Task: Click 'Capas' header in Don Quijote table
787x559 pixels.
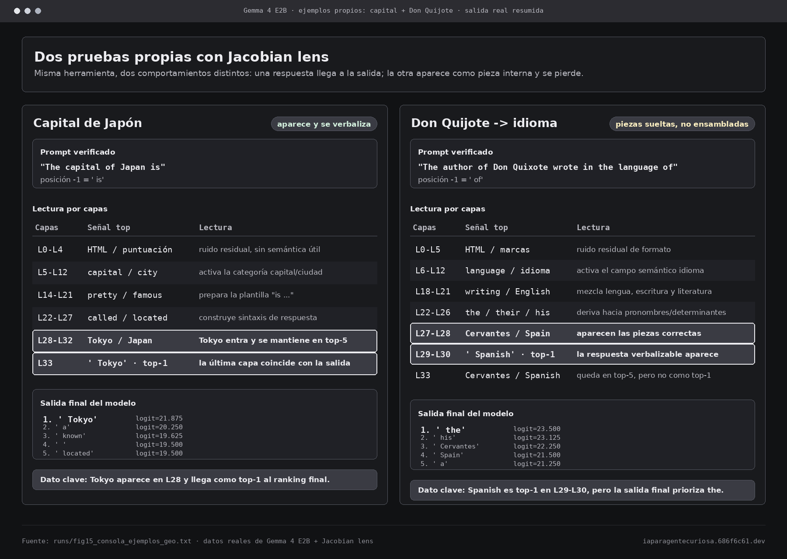Action: click(424, 228)
